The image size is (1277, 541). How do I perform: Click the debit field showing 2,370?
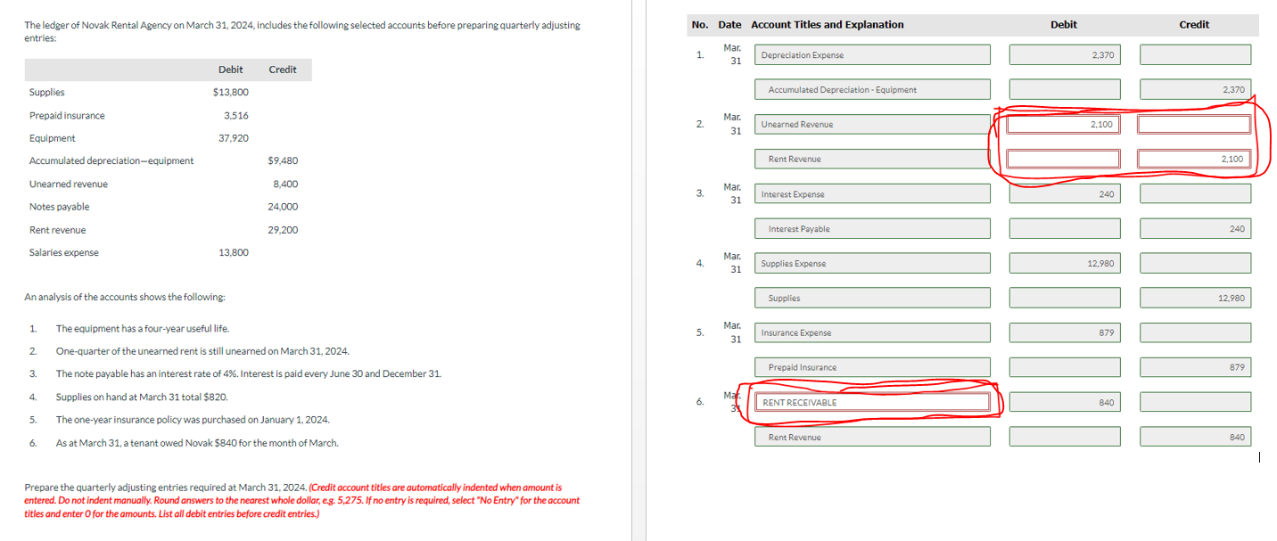(x=1065, y=55)
